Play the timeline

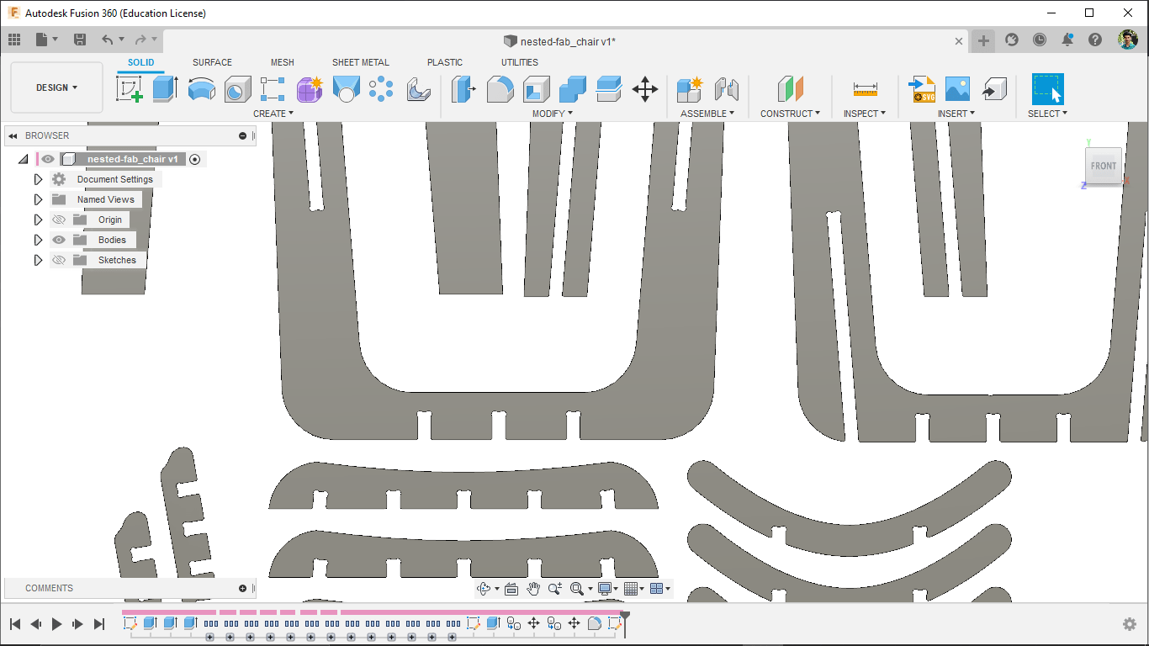click(x=57, y=623)
